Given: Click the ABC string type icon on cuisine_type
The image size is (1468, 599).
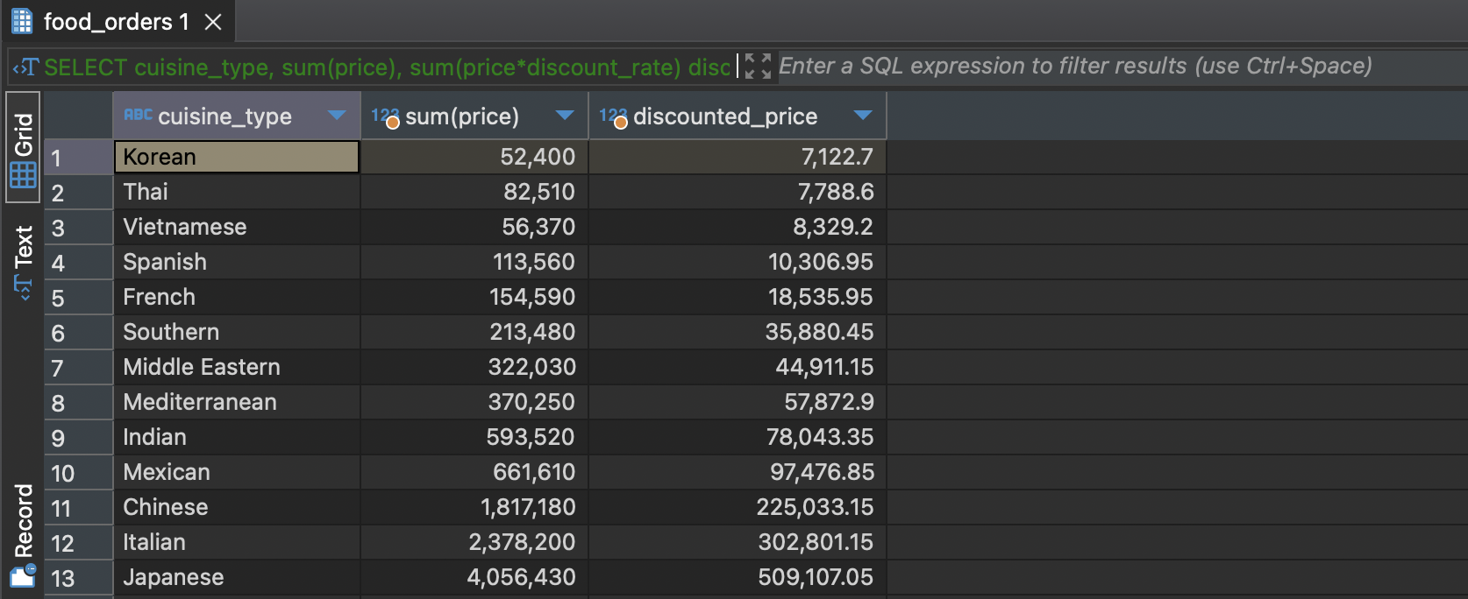Looking at the screenshot, I should coord(138,115).
